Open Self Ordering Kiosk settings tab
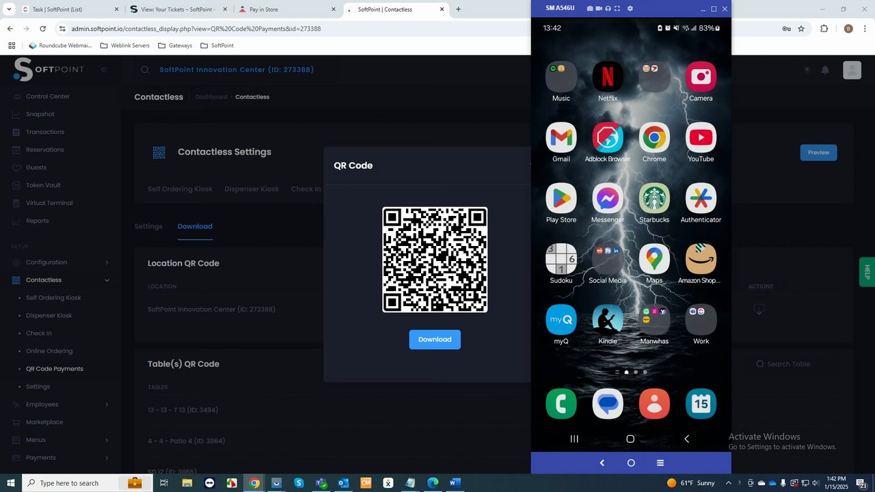 [x=180, y=189]
